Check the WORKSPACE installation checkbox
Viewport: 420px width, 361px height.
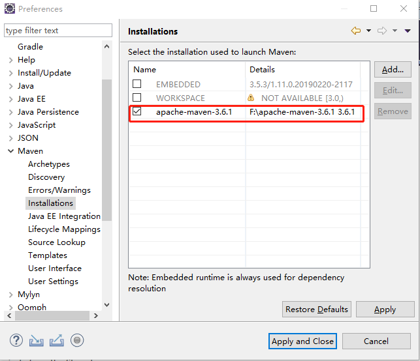click(137, 98)
